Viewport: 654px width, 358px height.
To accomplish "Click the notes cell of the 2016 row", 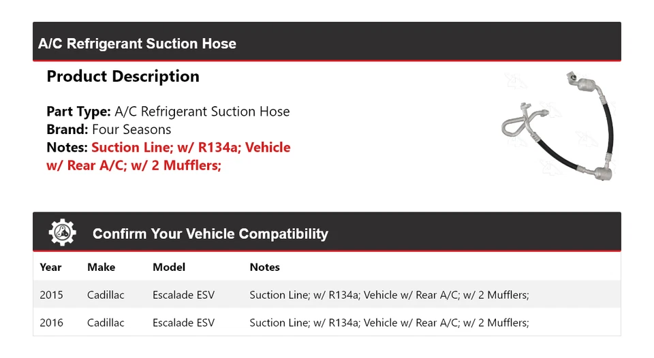I will [389, 323].
